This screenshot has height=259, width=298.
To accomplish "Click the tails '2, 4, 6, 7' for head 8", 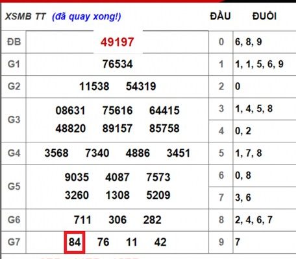I will click(x=254, y=220).
